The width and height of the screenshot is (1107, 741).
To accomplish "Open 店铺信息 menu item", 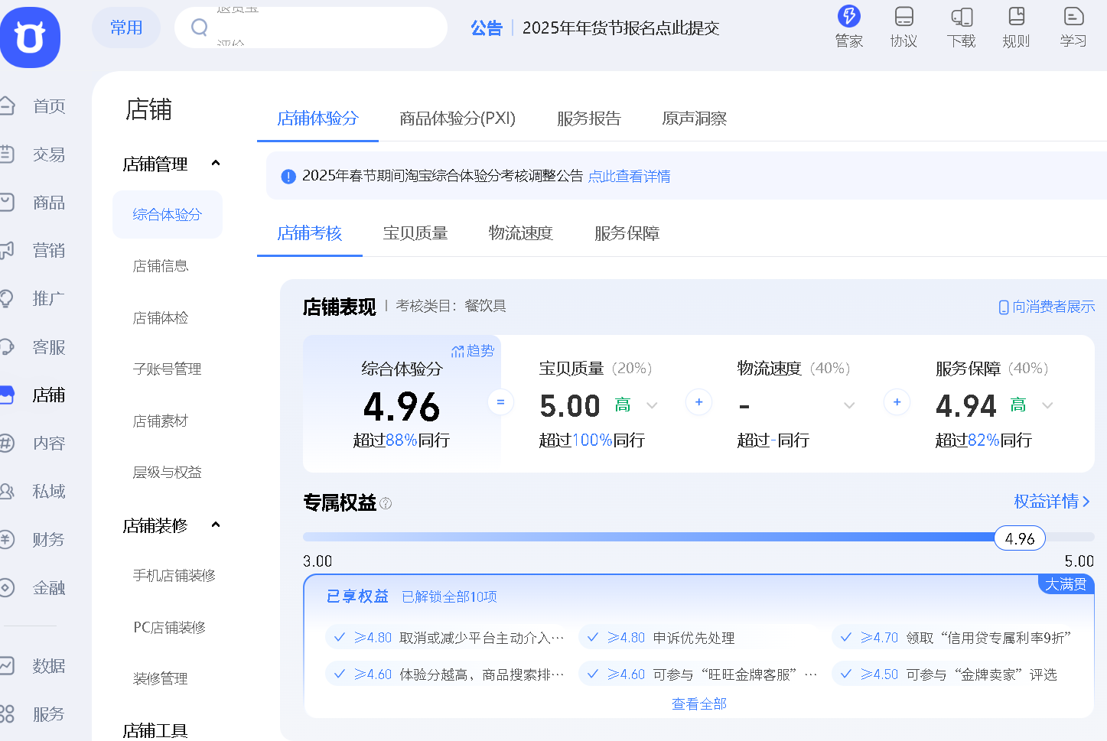I will (x=161, y=266).
